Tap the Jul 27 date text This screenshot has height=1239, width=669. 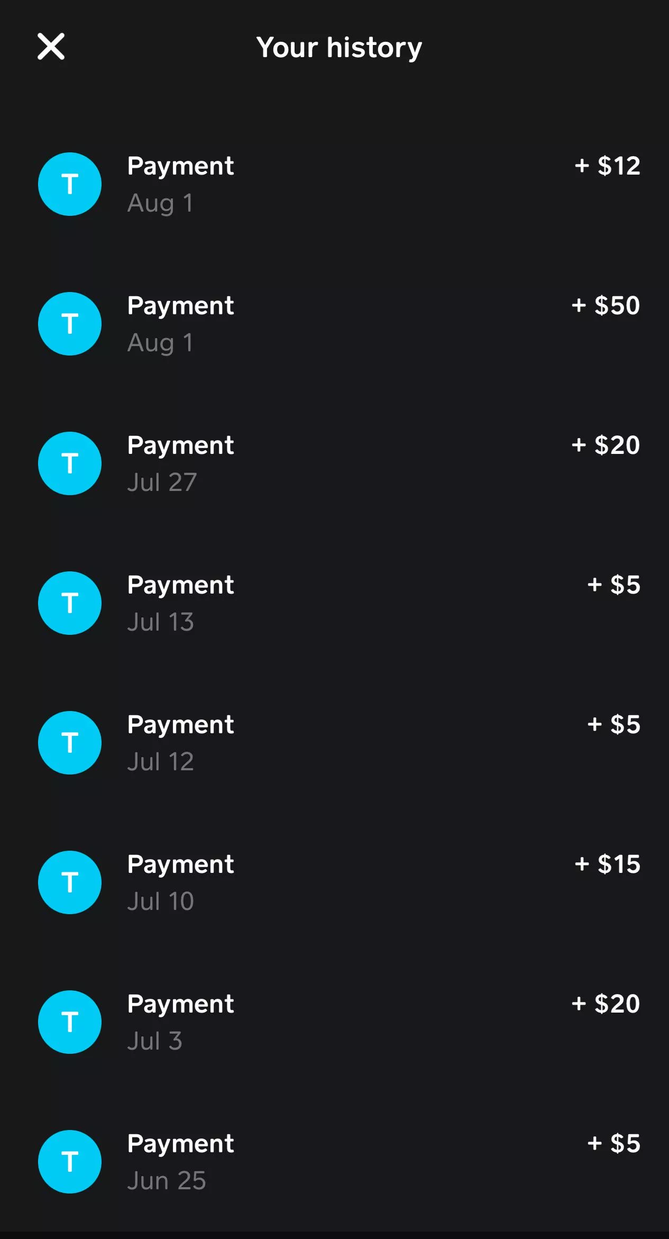coord(162,482)
